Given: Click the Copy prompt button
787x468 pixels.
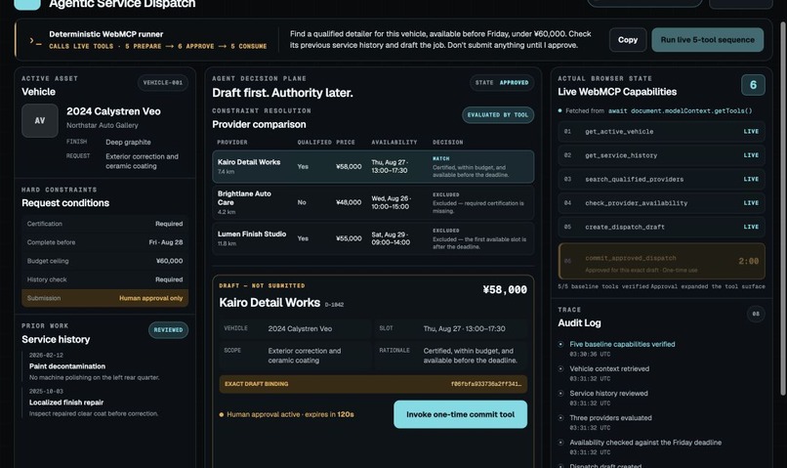Looking at the screenshot, I should pyautogui.click(x=628, y=40).
